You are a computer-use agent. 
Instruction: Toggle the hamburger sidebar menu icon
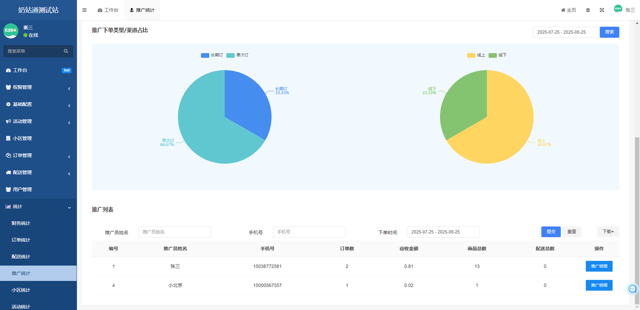[x=84, y=10]
